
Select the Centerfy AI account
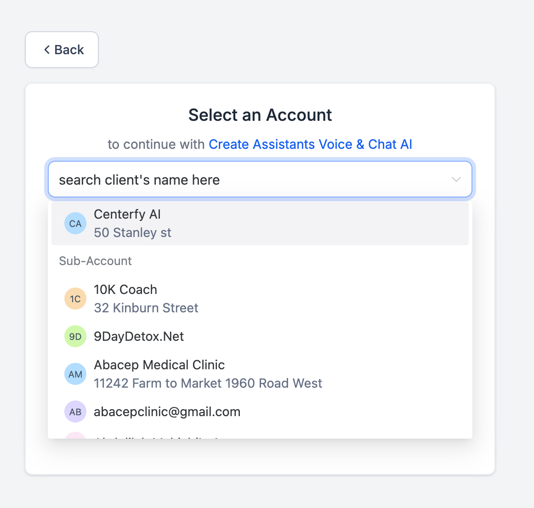point(127,214)
